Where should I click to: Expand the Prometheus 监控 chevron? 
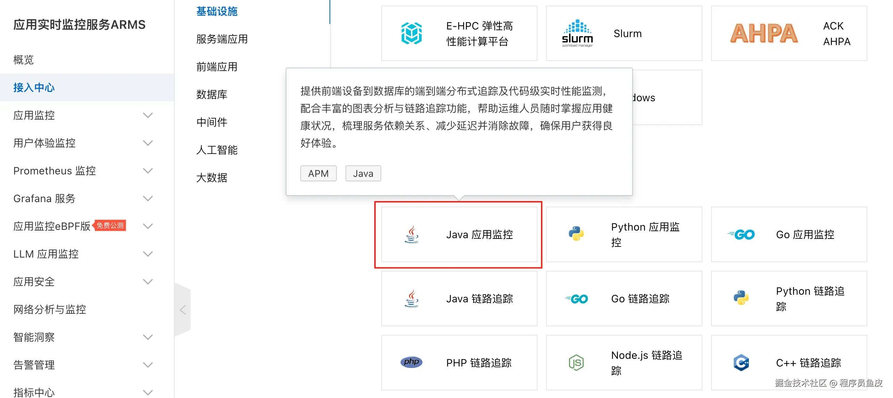pos(148,171)
